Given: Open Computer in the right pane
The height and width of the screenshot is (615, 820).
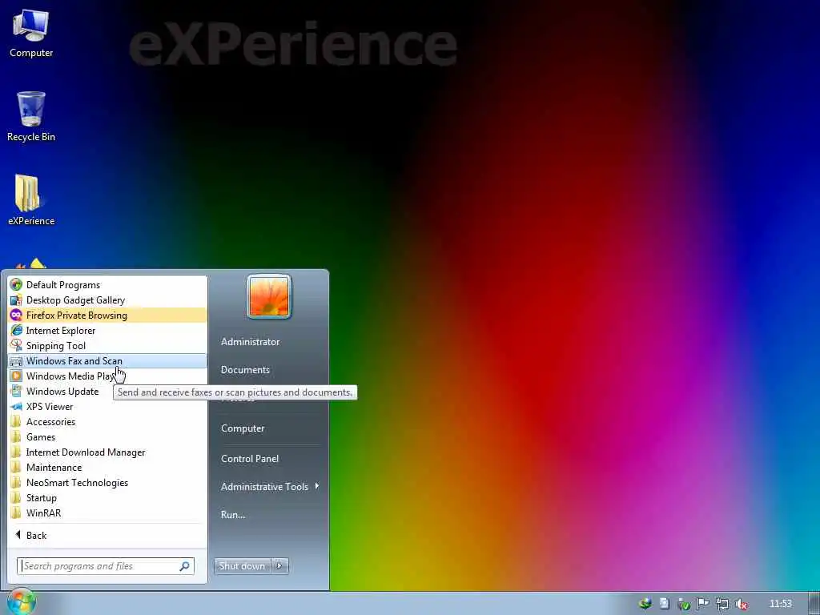Looking at the screenshot, I should point(243,428).
